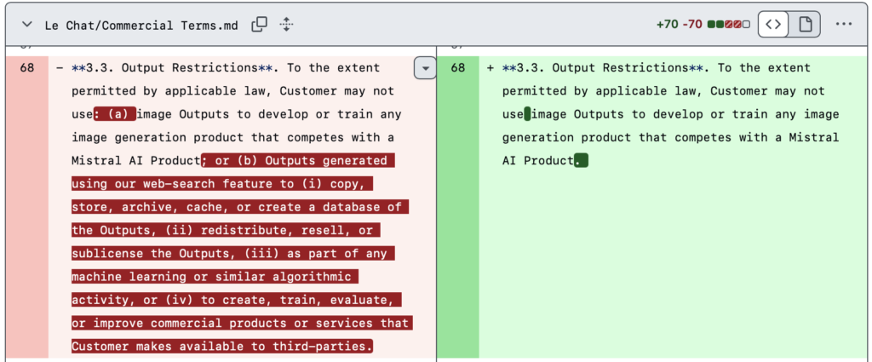Click the highlighted added period after Product
The height and width of the screenshot is (362, 872).
(581, 160)
